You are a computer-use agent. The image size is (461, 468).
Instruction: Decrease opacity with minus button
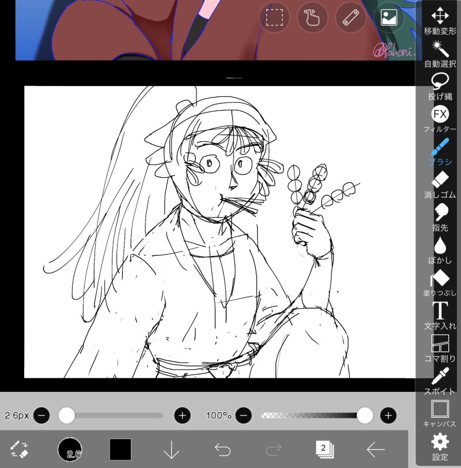pyautogui.click(x=243, y=415)
